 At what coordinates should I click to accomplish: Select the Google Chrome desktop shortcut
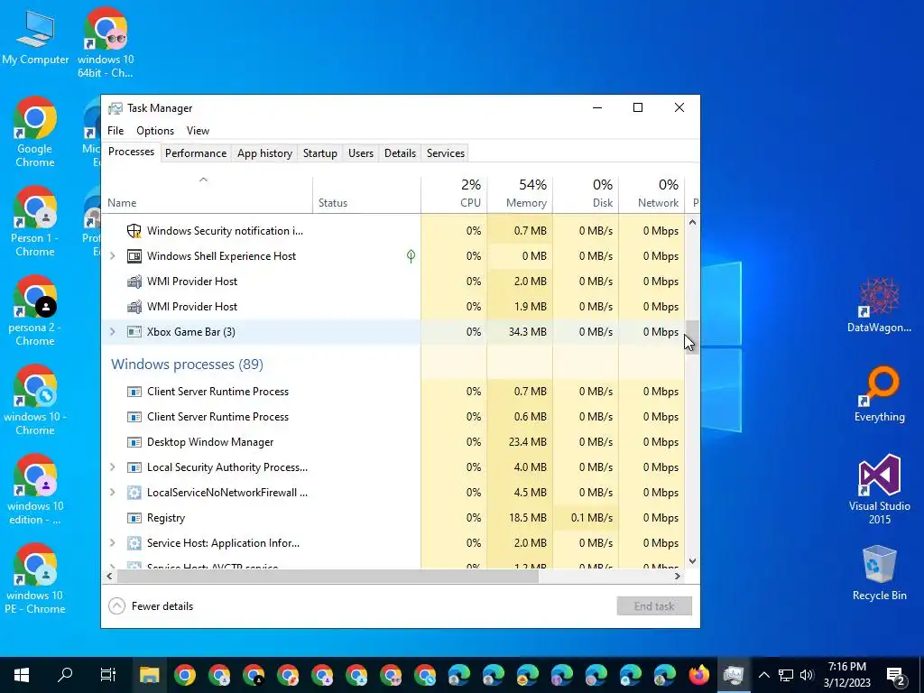click(x=35, y=132)
